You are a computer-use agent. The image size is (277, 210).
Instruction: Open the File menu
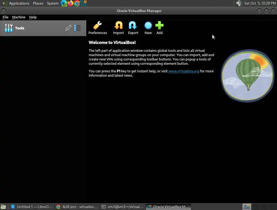[x=5, y=17]
